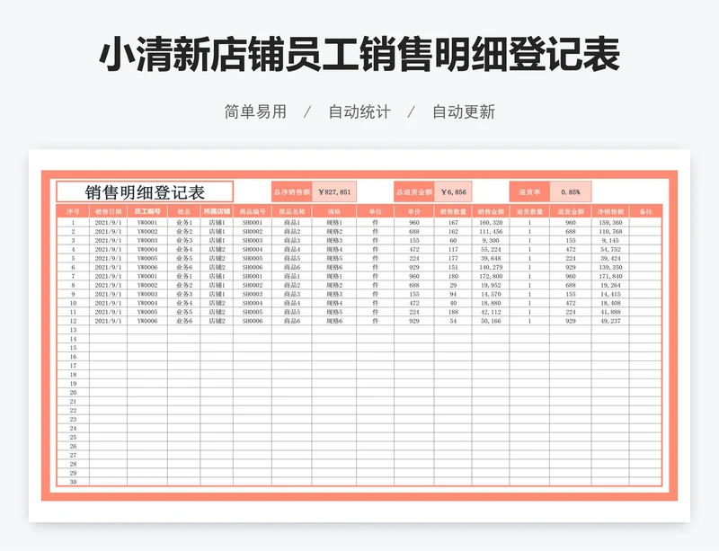Screen dimensions: 719x551
Task: Click the 备注 column header
Action: tap(645, 211)
